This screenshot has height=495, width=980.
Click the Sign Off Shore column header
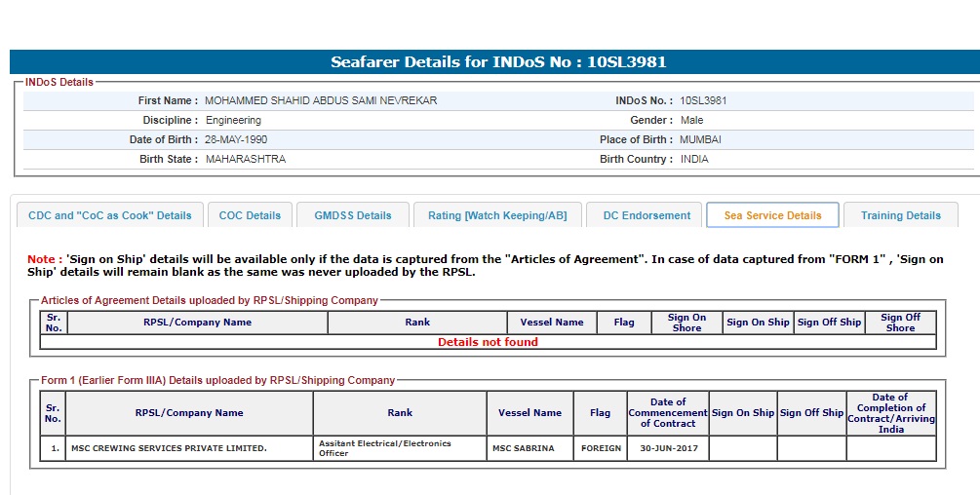point(899,323)
